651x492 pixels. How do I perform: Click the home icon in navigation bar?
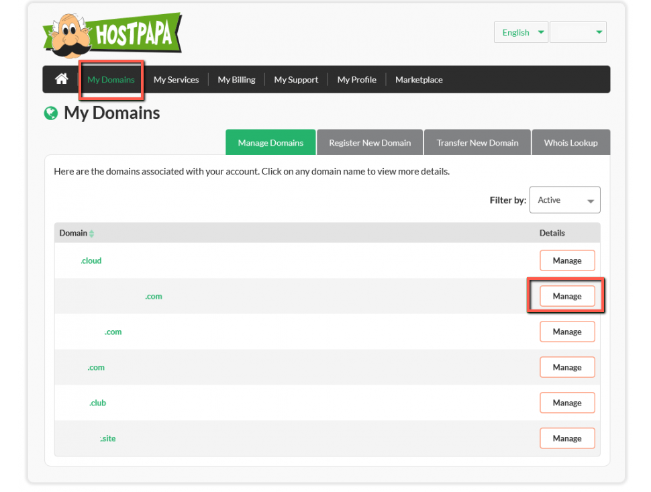(x=62, y=79)
